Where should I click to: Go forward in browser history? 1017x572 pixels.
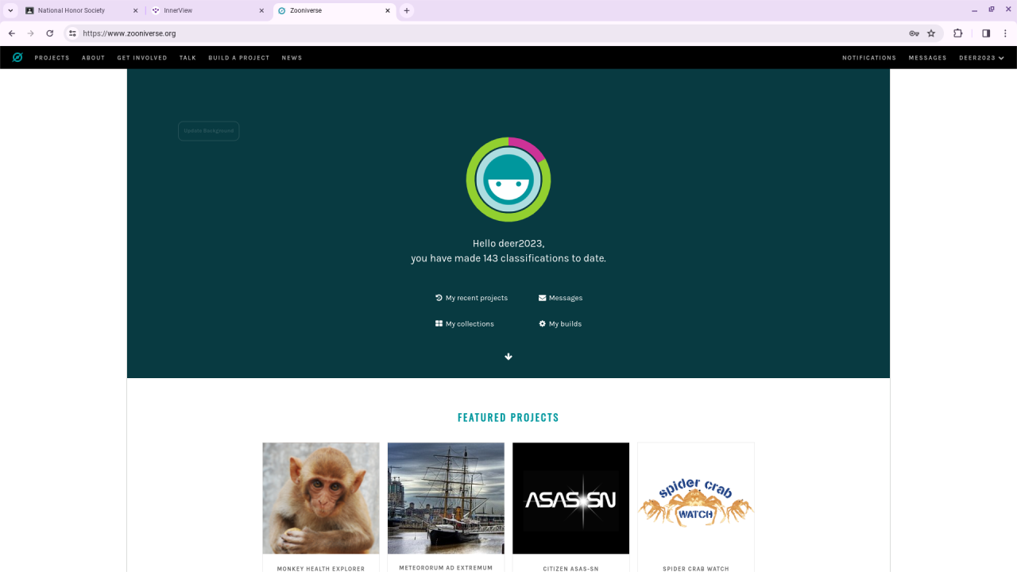click(x=31, y=33)
